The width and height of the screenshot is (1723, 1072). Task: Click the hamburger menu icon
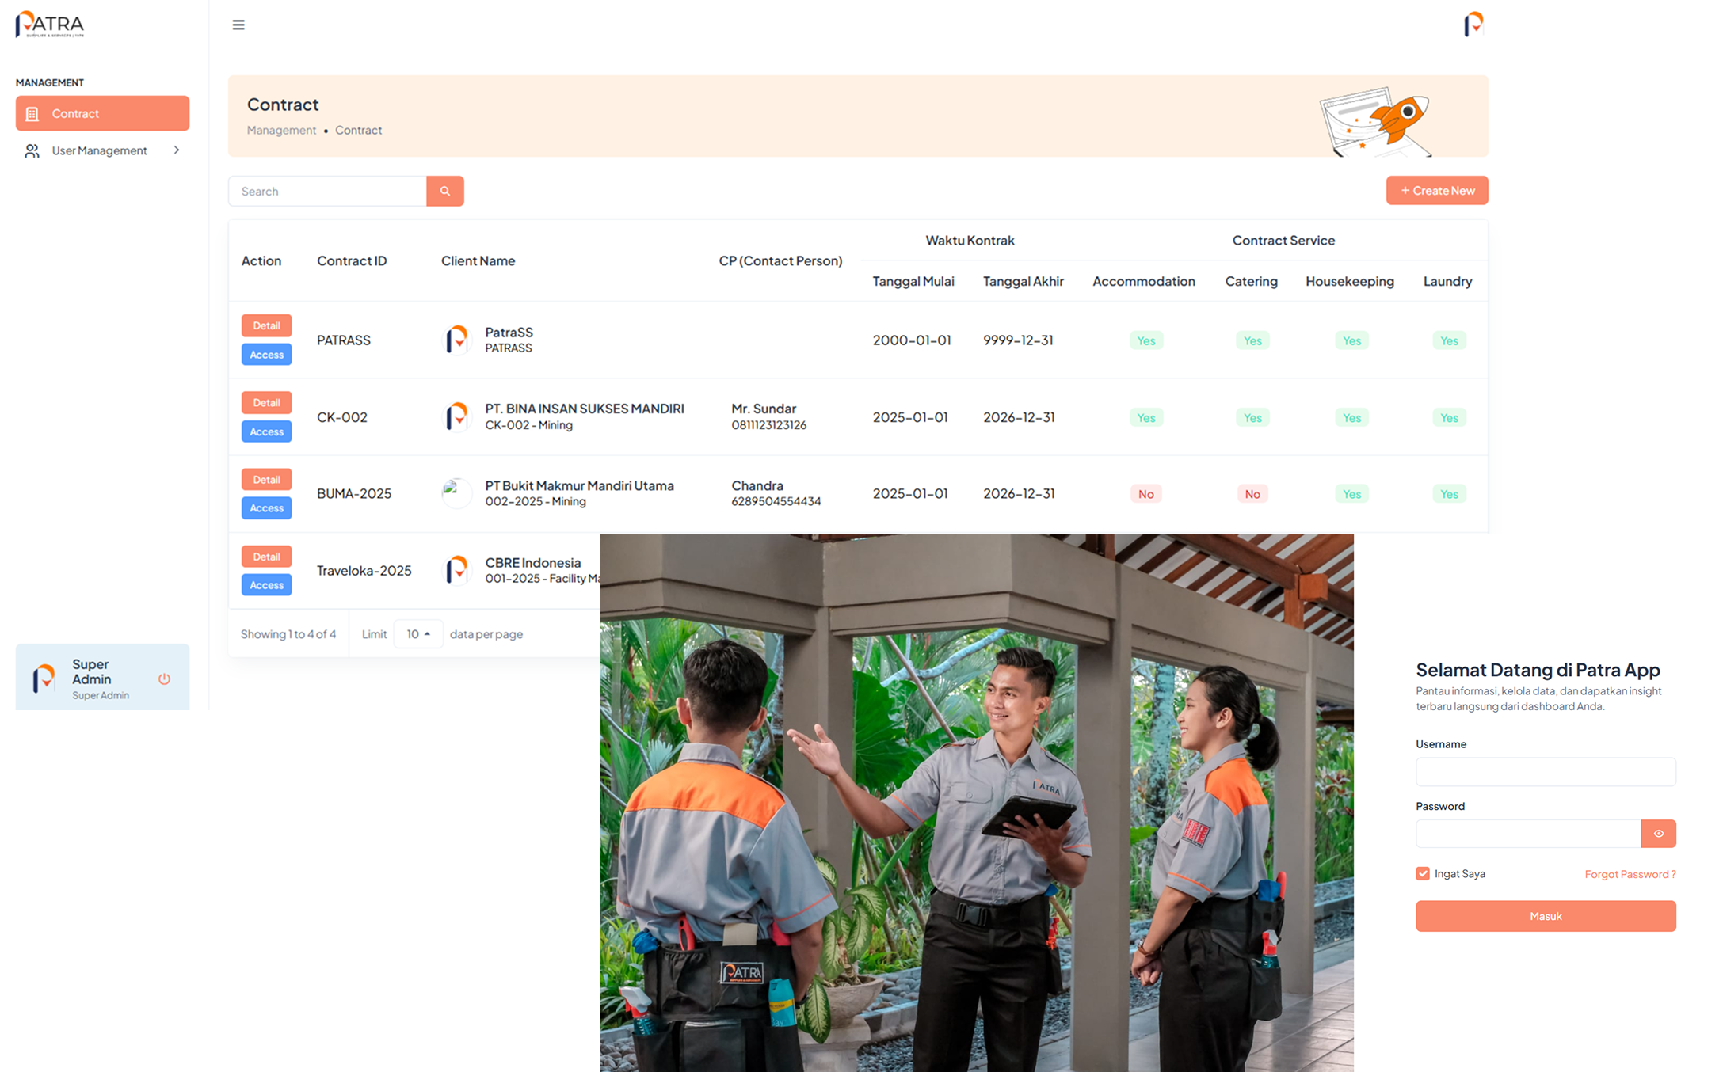pos(238,25)
